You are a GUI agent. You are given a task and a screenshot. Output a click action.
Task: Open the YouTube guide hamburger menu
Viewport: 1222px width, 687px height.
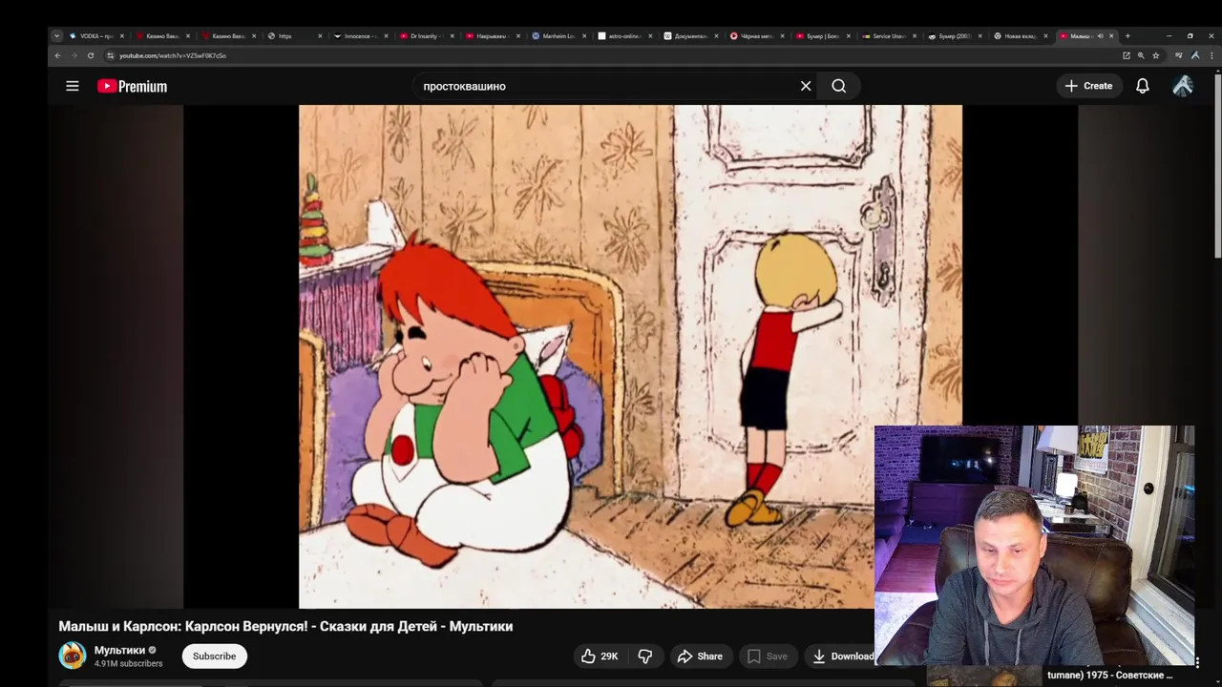[x=73, y=86]
